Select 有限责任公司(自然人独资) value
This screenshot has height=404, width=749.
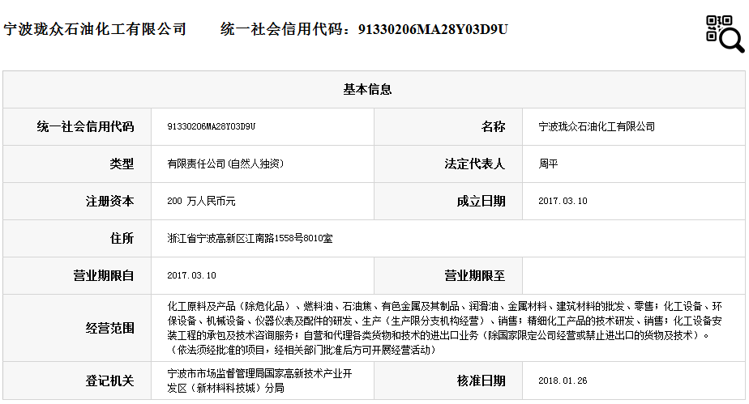click(225, 164)
